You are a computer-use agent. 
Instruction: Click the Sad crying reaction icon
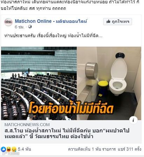pos(14,149)
